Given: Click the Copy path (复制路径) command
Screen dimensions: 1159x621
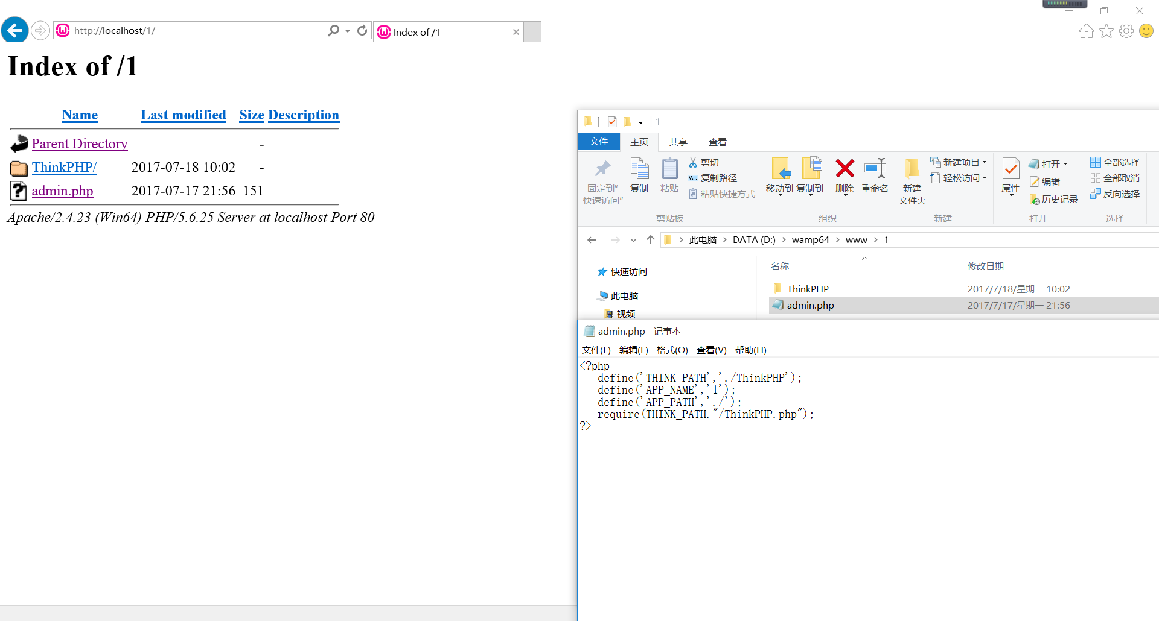Looking at the screenshot, I should (x=713, y=178).
